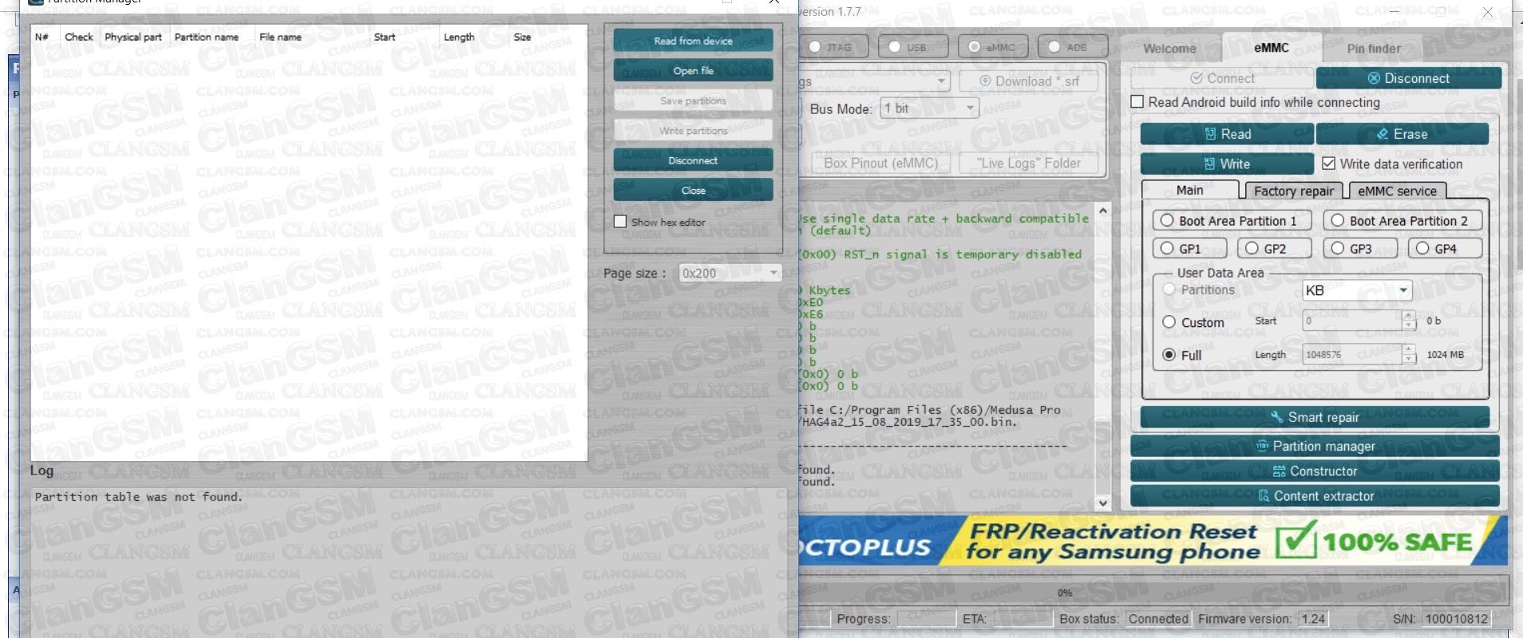Screen dimensions: 1523x638
Task: Click the Read button
Action: click(1227, 134)
